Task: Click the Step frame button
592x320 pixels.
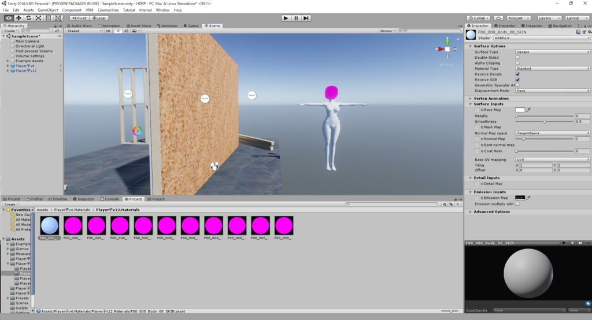Action: click(x=306, y=18)
